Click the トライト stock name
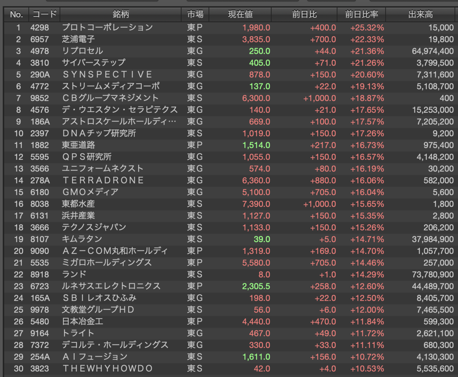This screenshot has height=377, width=458. (78, 333)
